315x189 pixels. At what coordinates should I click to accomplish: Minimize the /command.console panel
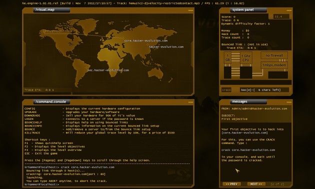pyautogui.click(x=190, y=102)
